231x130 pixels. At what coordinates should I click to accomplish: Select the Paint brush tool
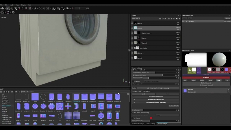coord(8,8)
